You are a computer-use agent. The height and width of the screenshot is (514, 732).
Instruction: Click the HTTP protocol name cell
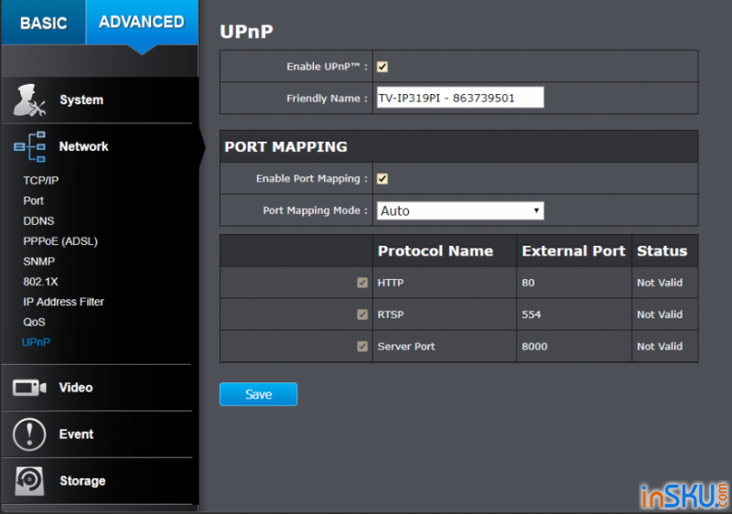(x=391, y=283)
